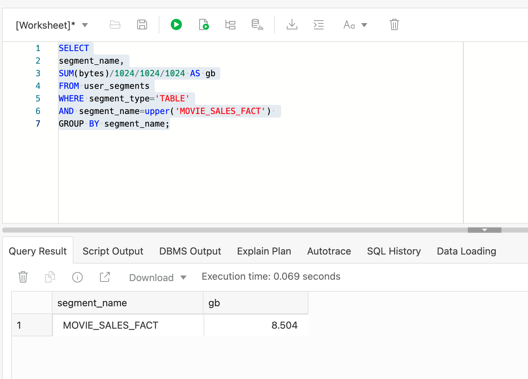528x379 pixels.
Task: Switch to the DBMS Output tab
Action: pyautogui.click(x=190, y=251)
